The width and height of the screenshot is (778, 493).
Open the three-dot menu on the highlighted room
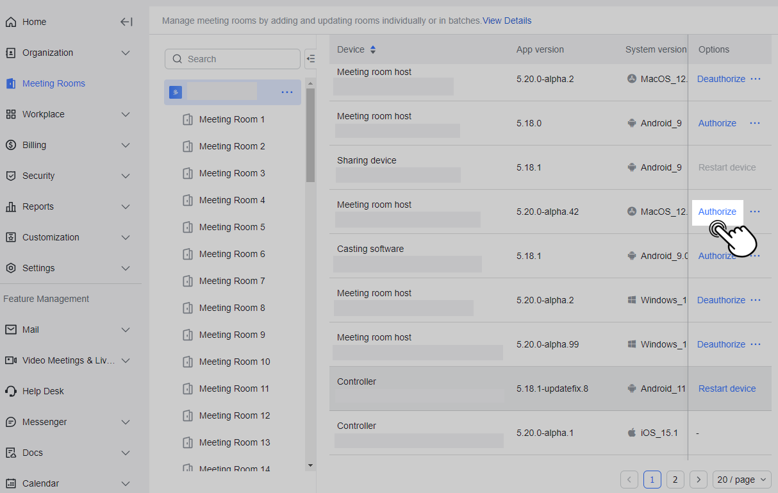tap(286, 92)
